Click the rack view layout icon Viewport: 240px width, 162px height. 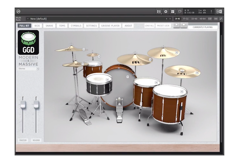tap(173, 11)
